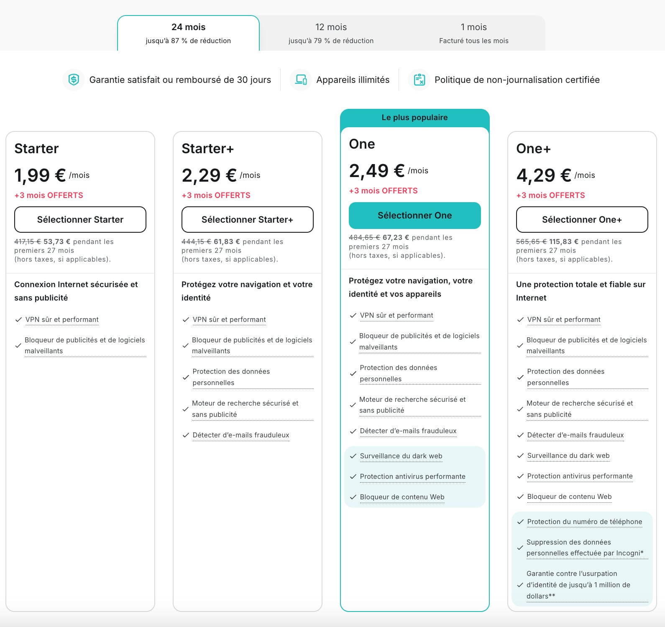Click checkmark beside Détecter d'e-mails frauduleux in Starter+
The width and height of the screenshot is (665, 627).
185,435
